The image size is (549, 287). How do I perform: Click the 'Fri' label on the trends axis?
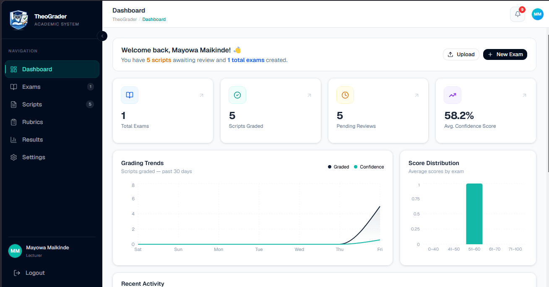click(380, 249)
